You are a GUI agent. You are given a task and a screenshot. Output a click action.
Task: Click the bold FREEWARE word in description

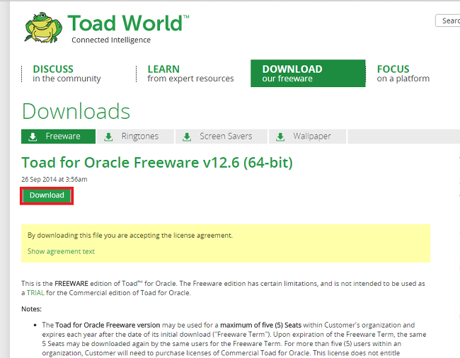click(71, 284)
